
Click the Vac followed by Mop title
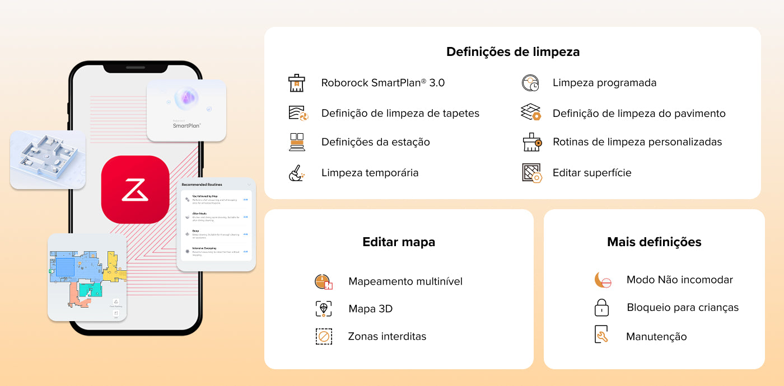click(205, 196)
